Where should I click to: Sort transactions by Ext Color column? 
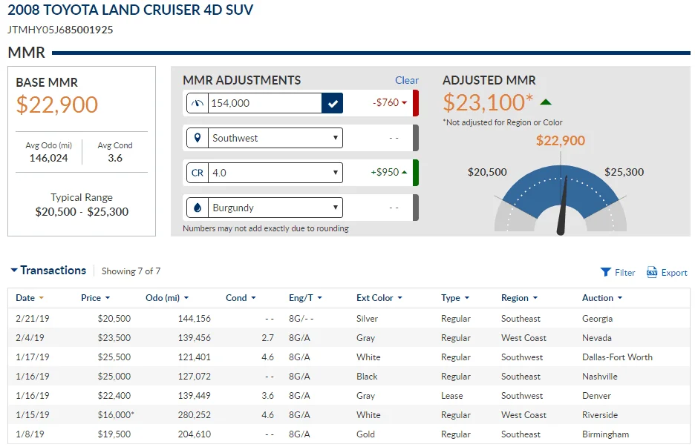pyautogui.click(x=379, y=298)
